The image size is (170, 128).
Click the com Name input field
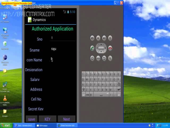(63, 59)
